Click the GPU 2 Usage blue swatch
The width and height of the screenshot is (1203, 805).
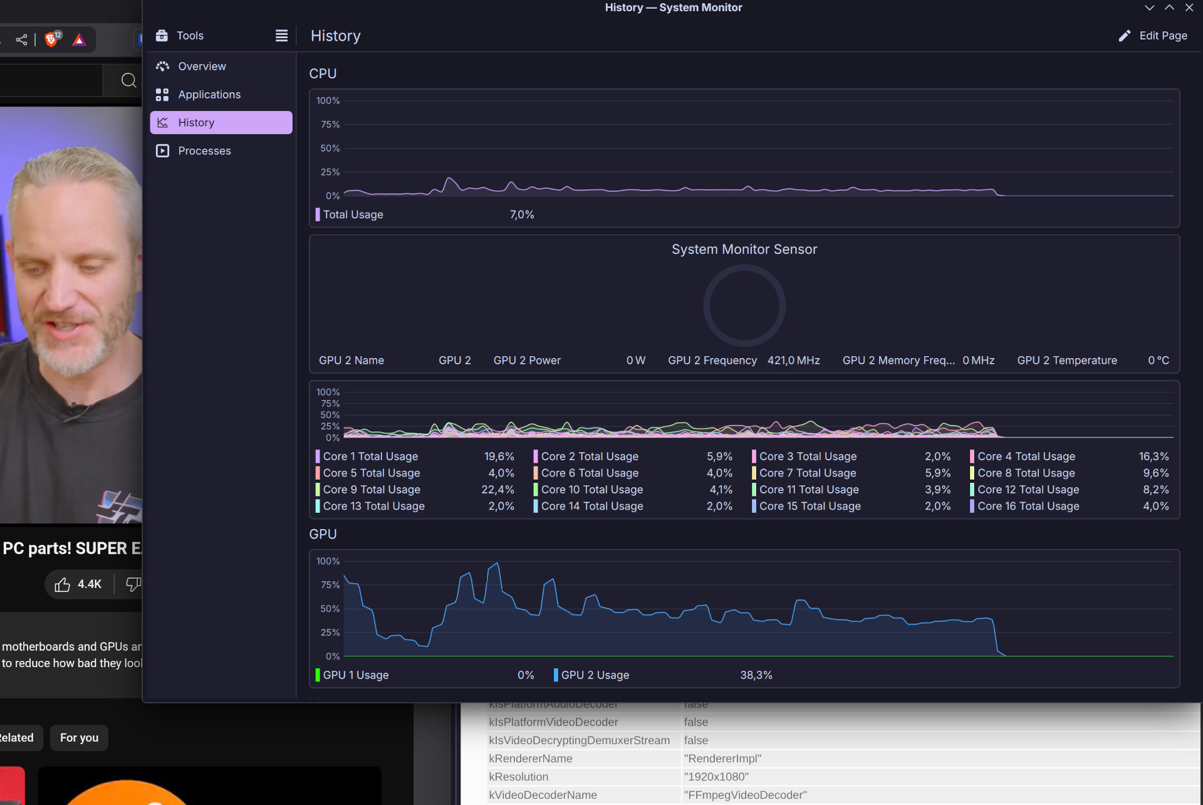coord(556,675)
